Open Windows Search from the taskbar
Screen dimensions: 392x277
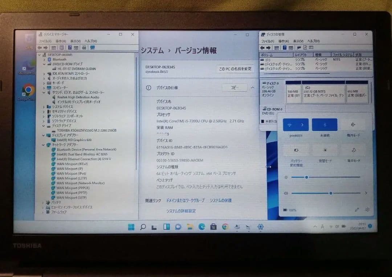tap(143, 227)
